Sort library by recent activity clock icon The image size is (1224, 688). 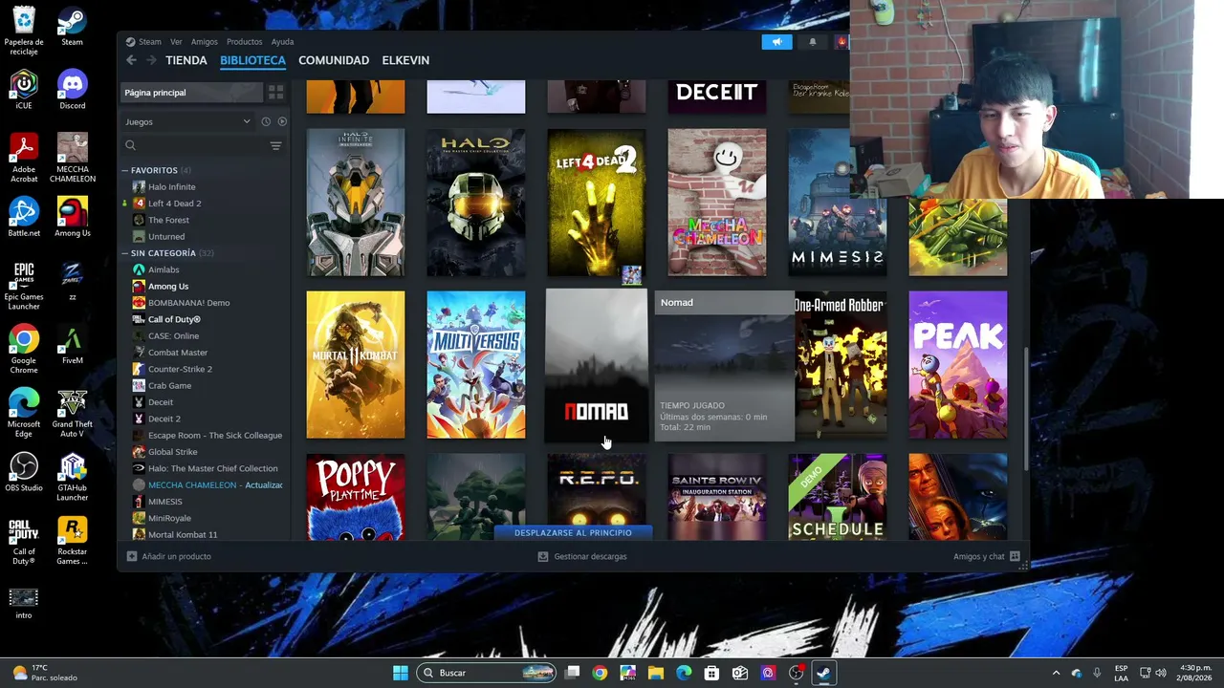pyautogui.click(x=266, y=121)
